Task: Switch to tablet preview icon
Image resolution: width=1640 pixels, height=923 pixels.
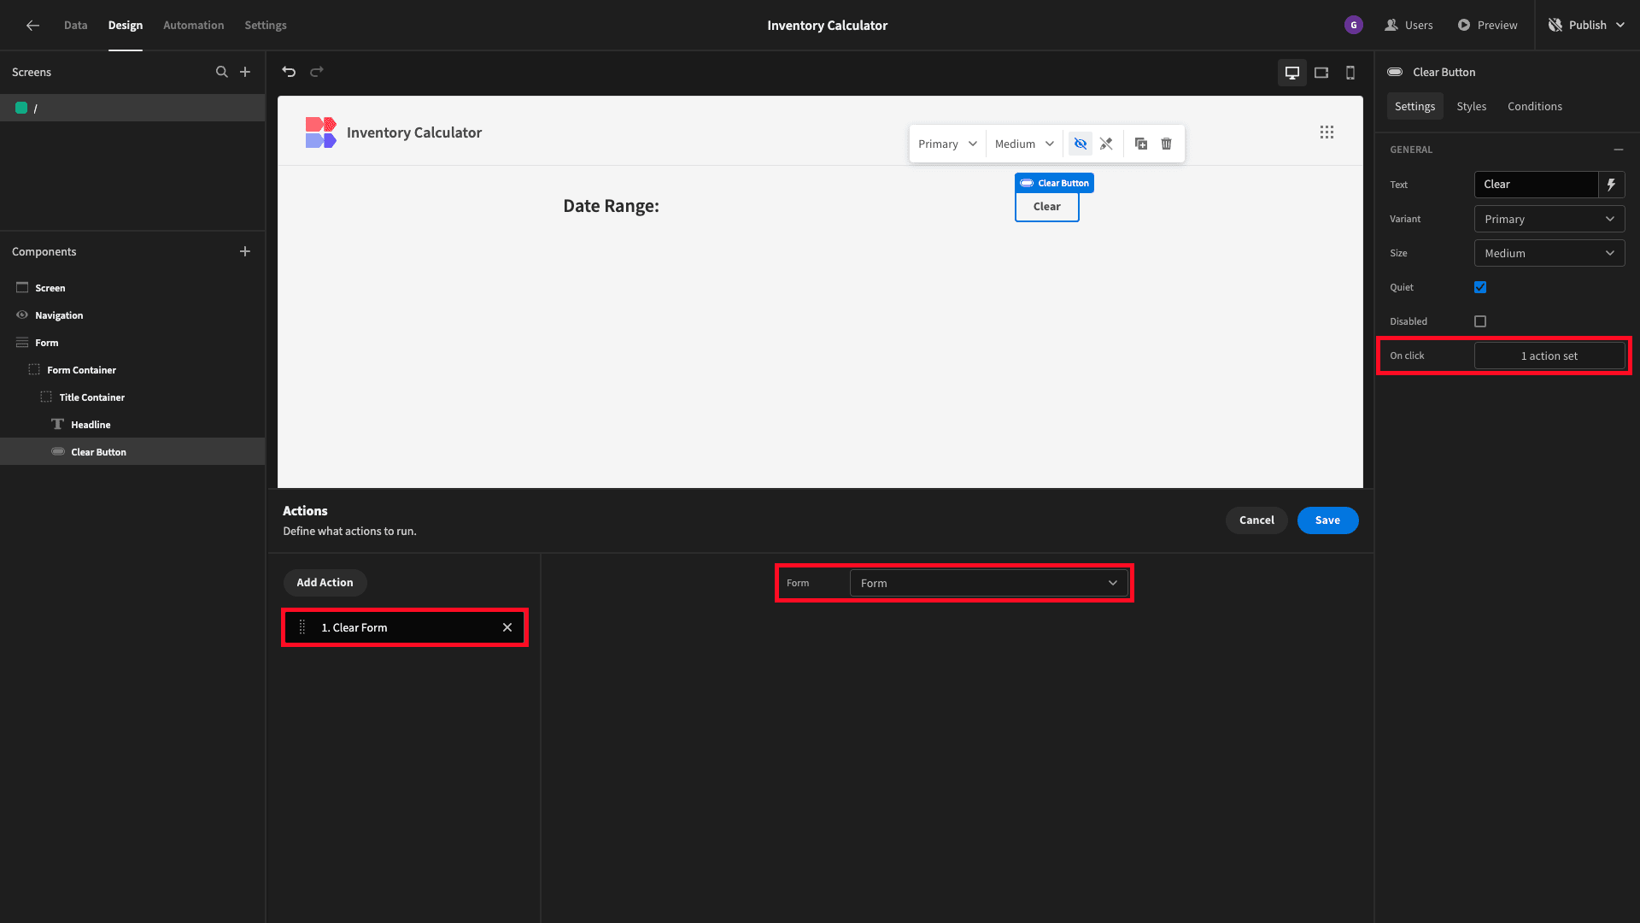Action: click(x=1321, y=73)
